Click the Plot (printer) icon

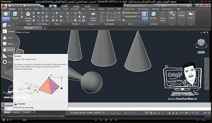(24, 6)
